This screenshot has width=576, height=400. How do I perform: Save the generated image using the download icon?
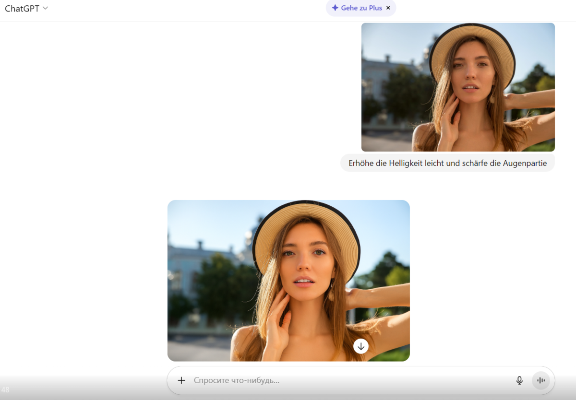(360, 346)
